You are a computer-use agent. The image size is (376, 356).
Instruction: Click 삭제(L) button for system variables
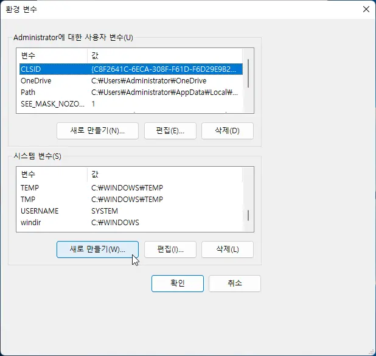tap(228, 250)
